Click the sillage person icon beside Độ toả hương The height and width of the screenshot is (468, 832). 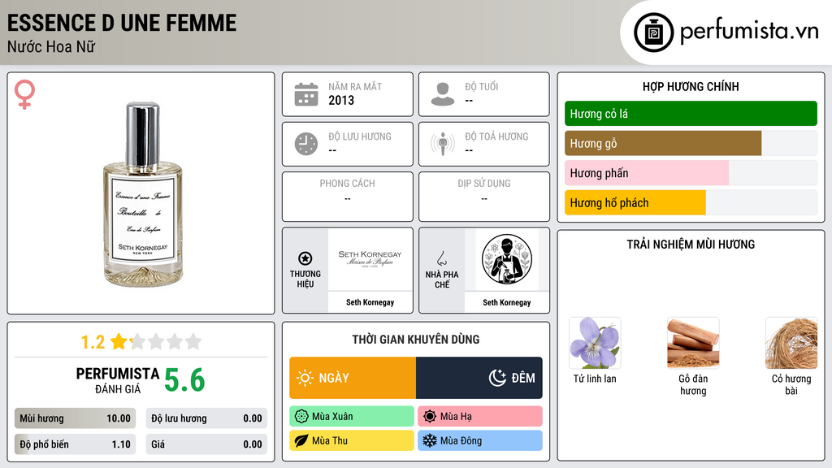443,144
